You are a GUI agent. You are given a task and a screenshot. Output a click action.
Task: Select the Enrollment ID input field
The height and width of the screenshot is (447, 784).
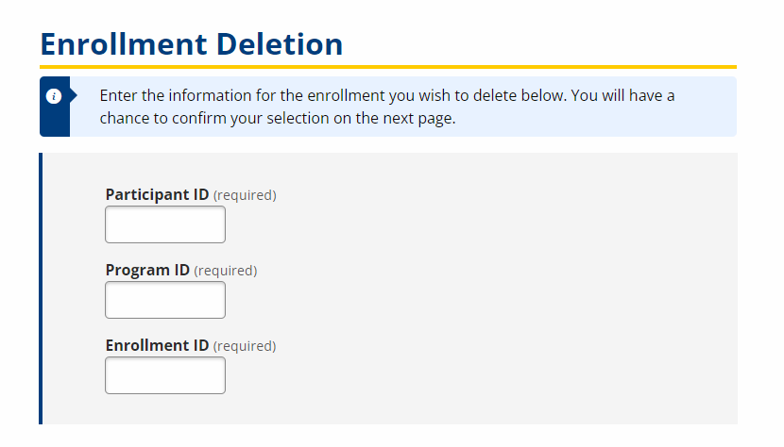point(165,375)
